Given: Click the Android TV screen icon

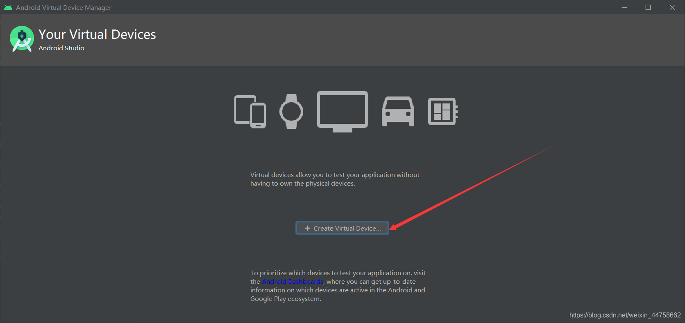Looking at the screenshot, I should 342,112.
